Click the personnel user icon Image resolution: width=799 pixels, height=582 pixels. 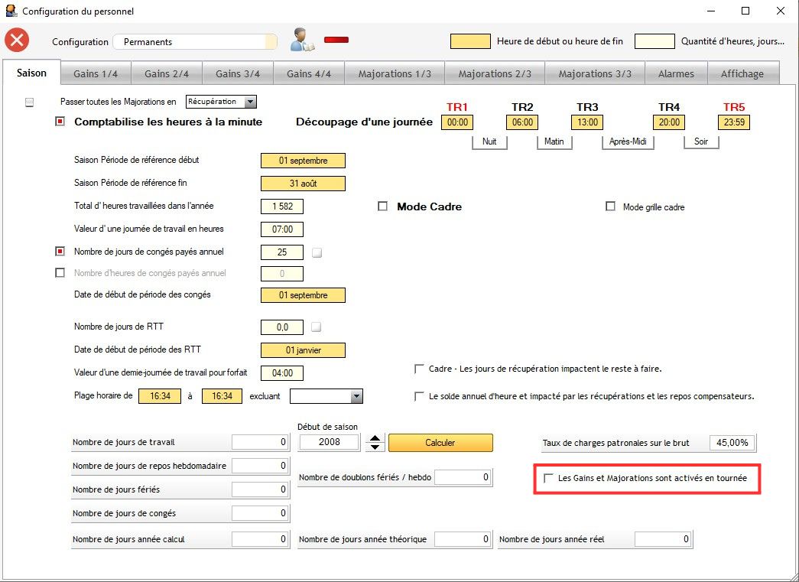point(302,40)
